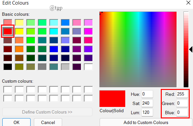The width and height of the screenshot is (193, 126).
Task: Choose the black basic colour swatch
Action: coord(8,67)
